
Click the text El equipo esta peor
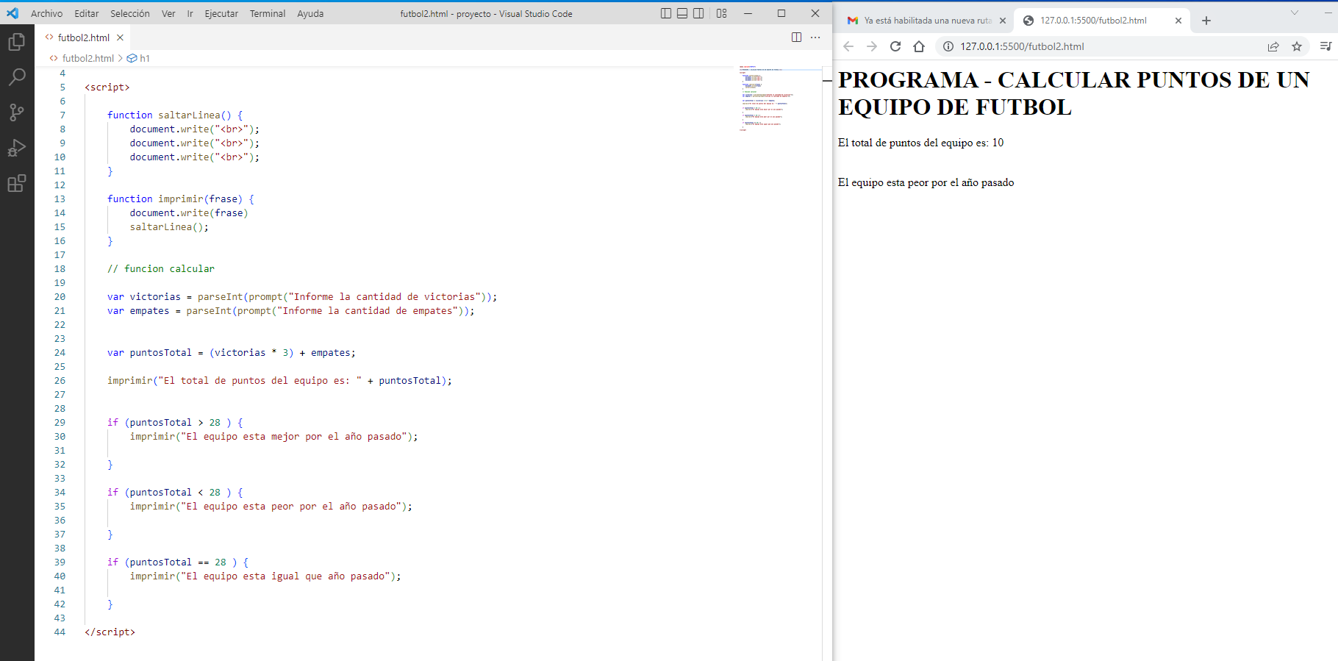(x=926, y=182)
